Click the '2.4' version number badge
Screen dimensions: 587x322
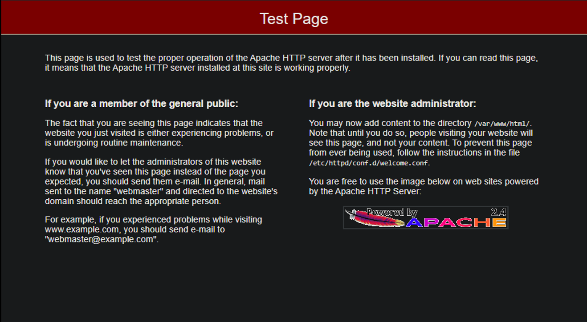coord(499,212)
